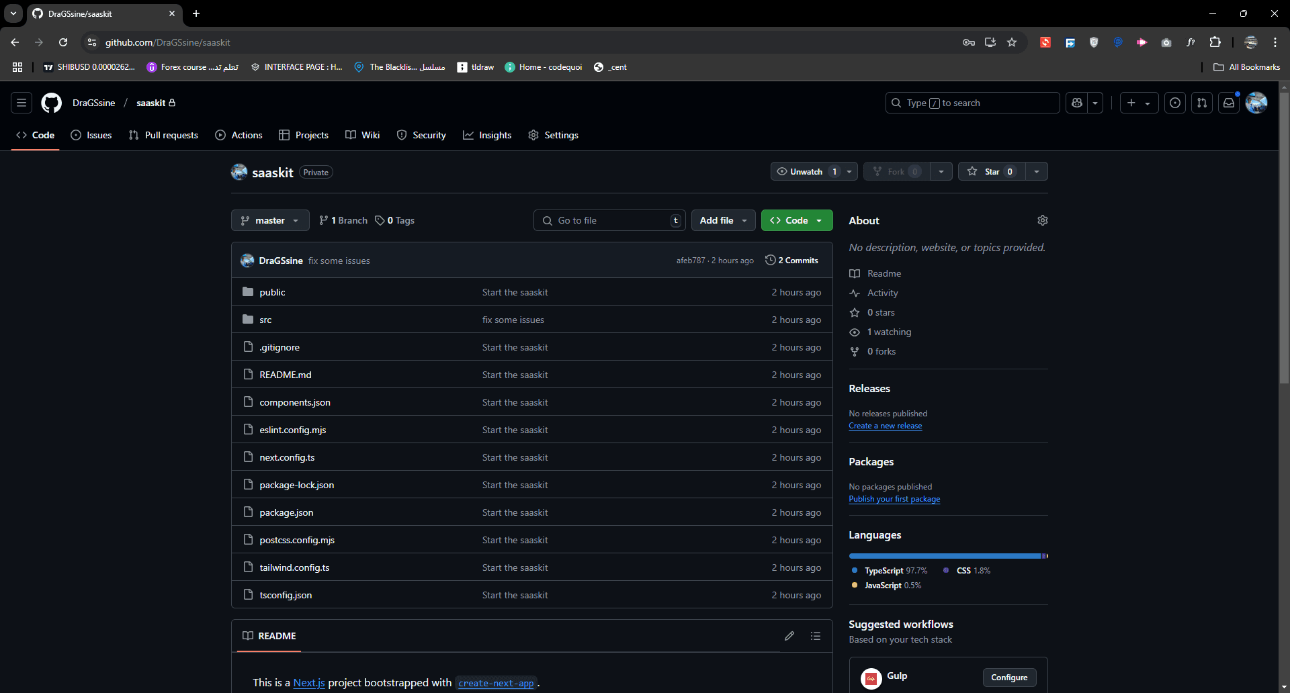
Task: Open the Copilot chat icon in the header
Action: pos(1077,103)
